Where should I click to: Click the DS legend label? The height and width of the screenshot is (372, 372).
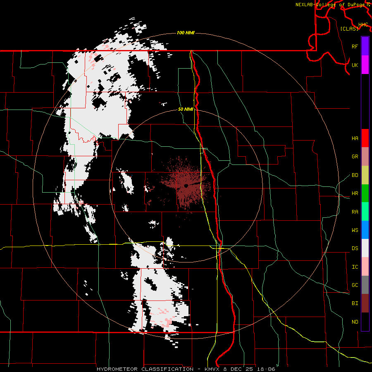pos(355,248)
